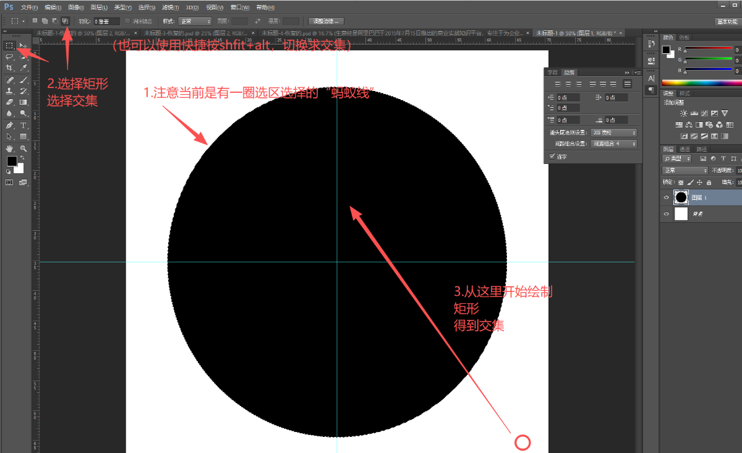Expand the 避头尾法则设置 dropdown
Screen dimensions: 742x453
[x=613, y=132]
